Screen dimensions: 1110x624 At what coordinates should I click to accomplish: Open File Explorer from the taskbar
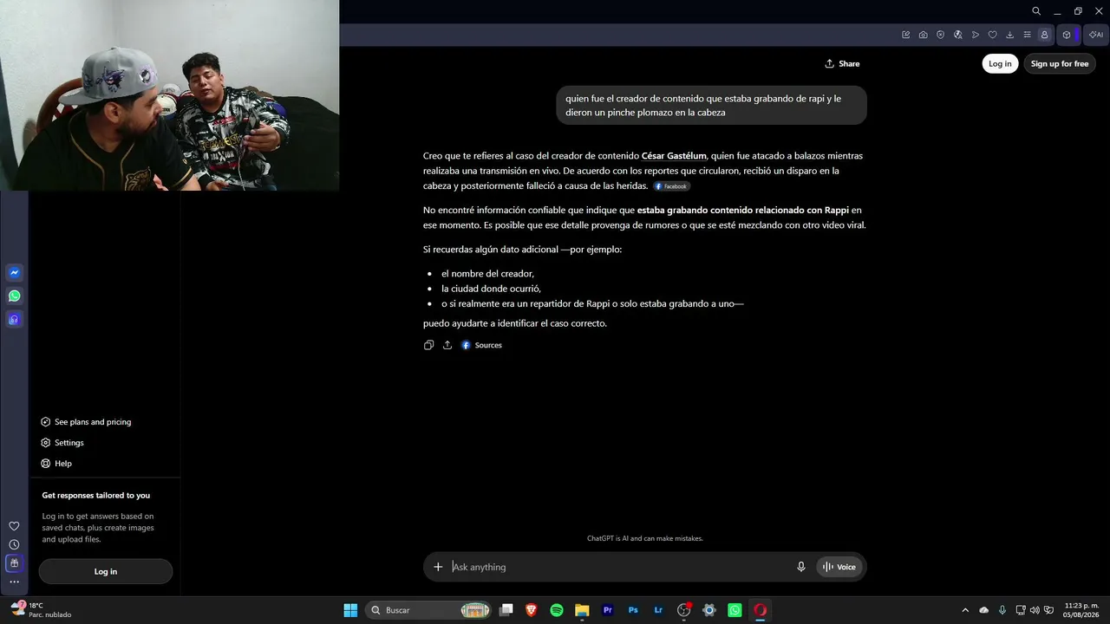(582, 610)
